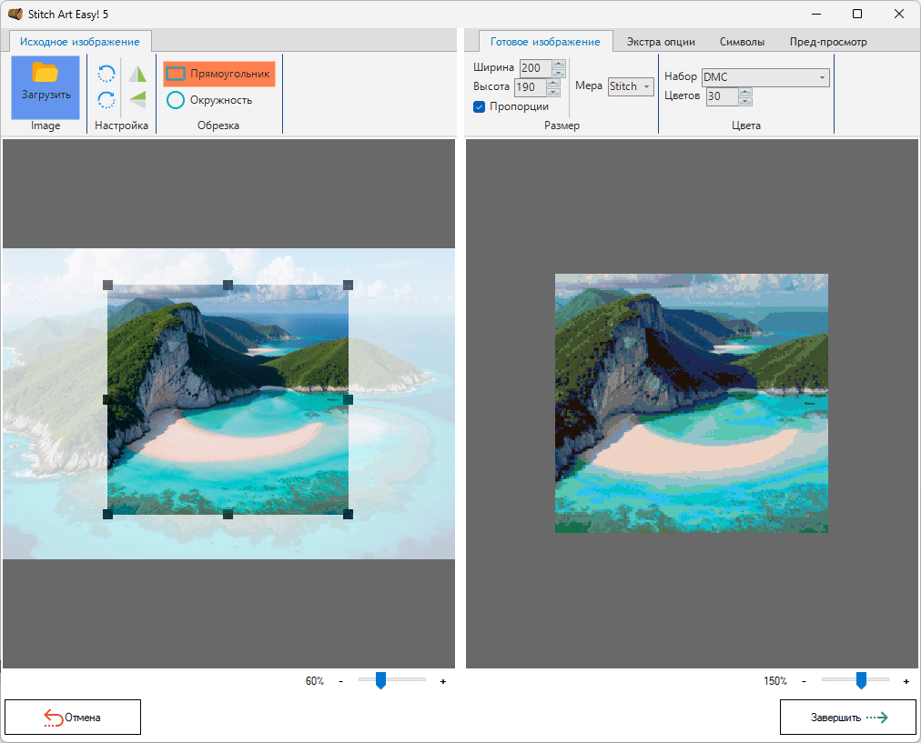Switch to the Готовое изображение tab

click(x=545, y=42)
